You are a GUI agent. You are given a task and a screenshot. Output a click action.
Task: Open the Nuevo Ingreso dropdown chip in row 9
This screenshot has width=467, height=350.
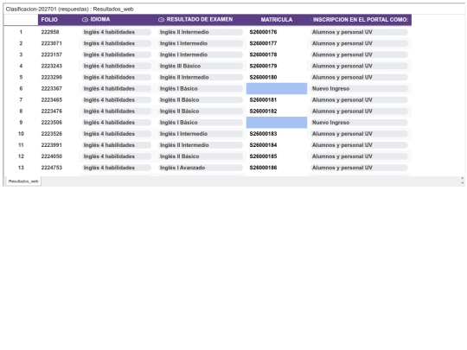359,123
